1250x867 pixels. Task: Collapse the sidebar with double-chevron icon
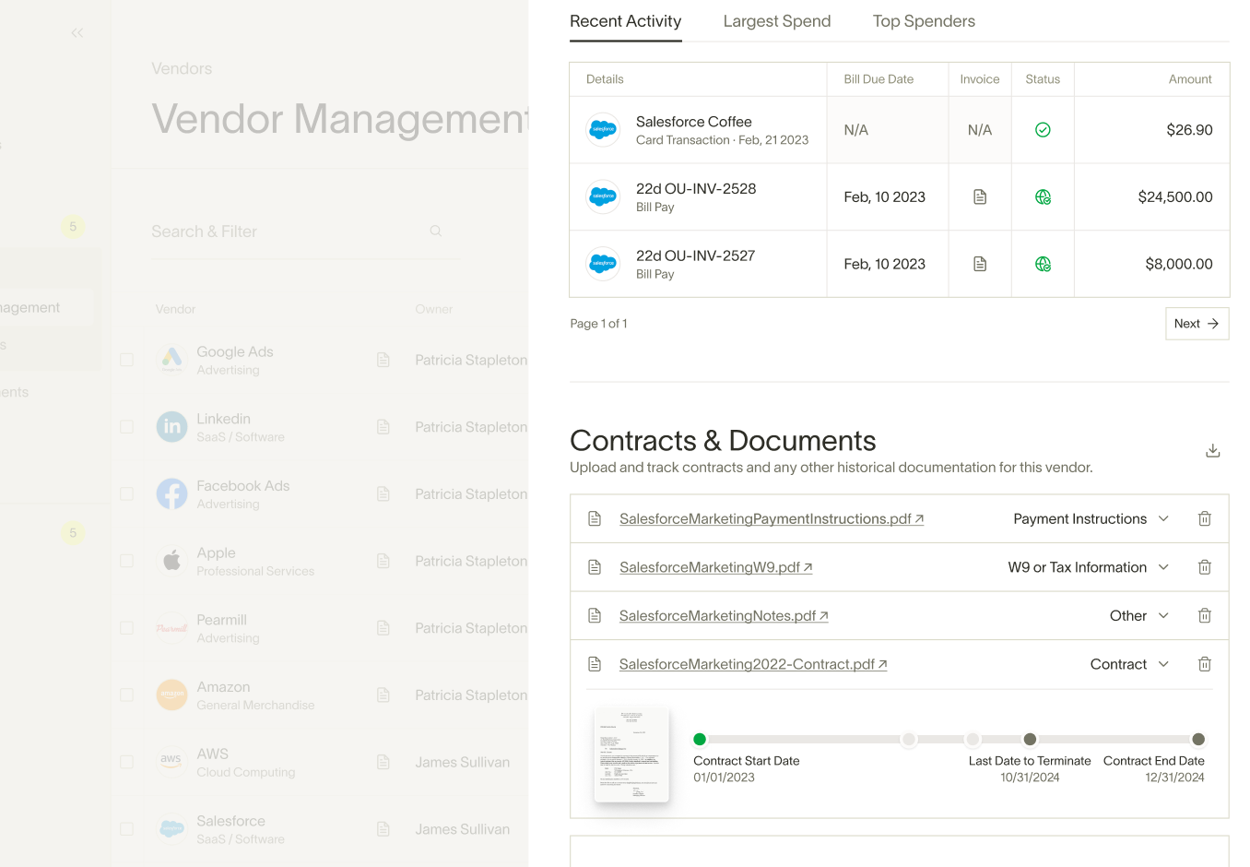pyautogui.click(x=77, y=33)
